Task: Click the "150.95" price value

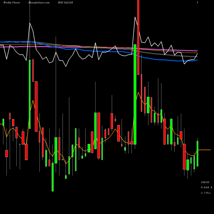Action: point(205,182)
